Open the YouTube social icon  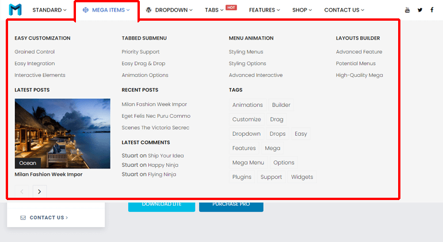pos(407,10)
